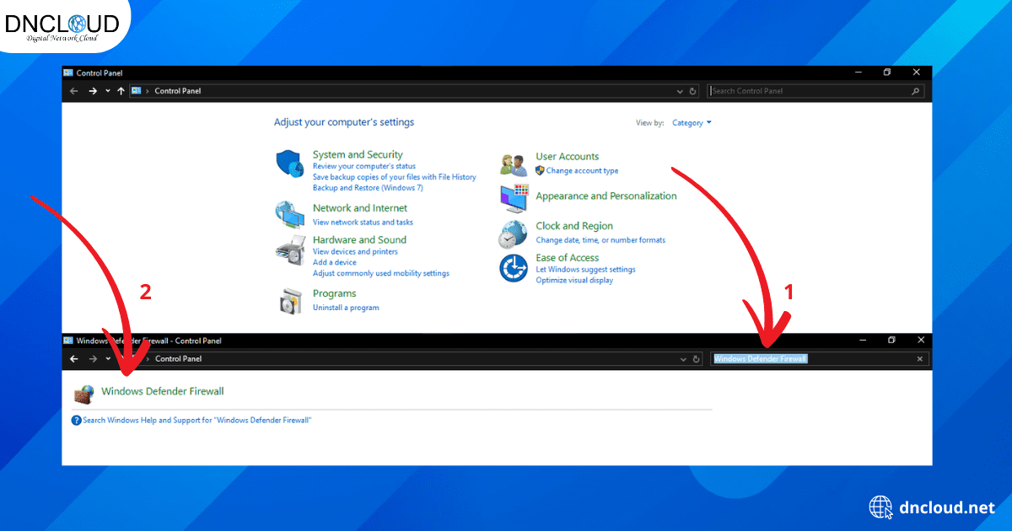The image size is (1012, 531).
Task: Go forward in the Windows Defender Firewall window
Action: [x=93, y=359]
